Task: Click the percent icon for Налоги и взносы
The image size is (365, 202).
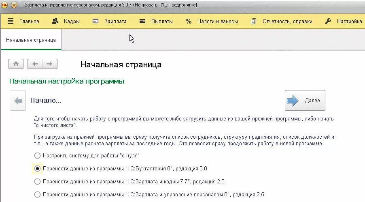Action: point(188,21)
